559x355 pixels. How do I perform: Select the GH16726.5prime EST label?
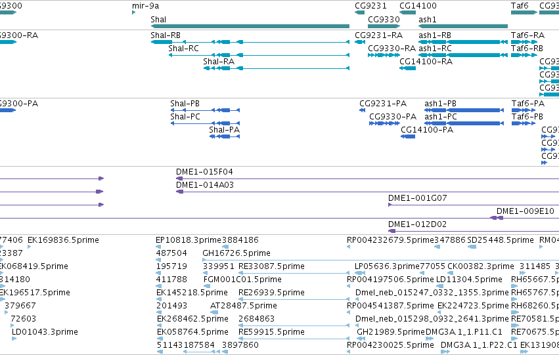(236, 253)
